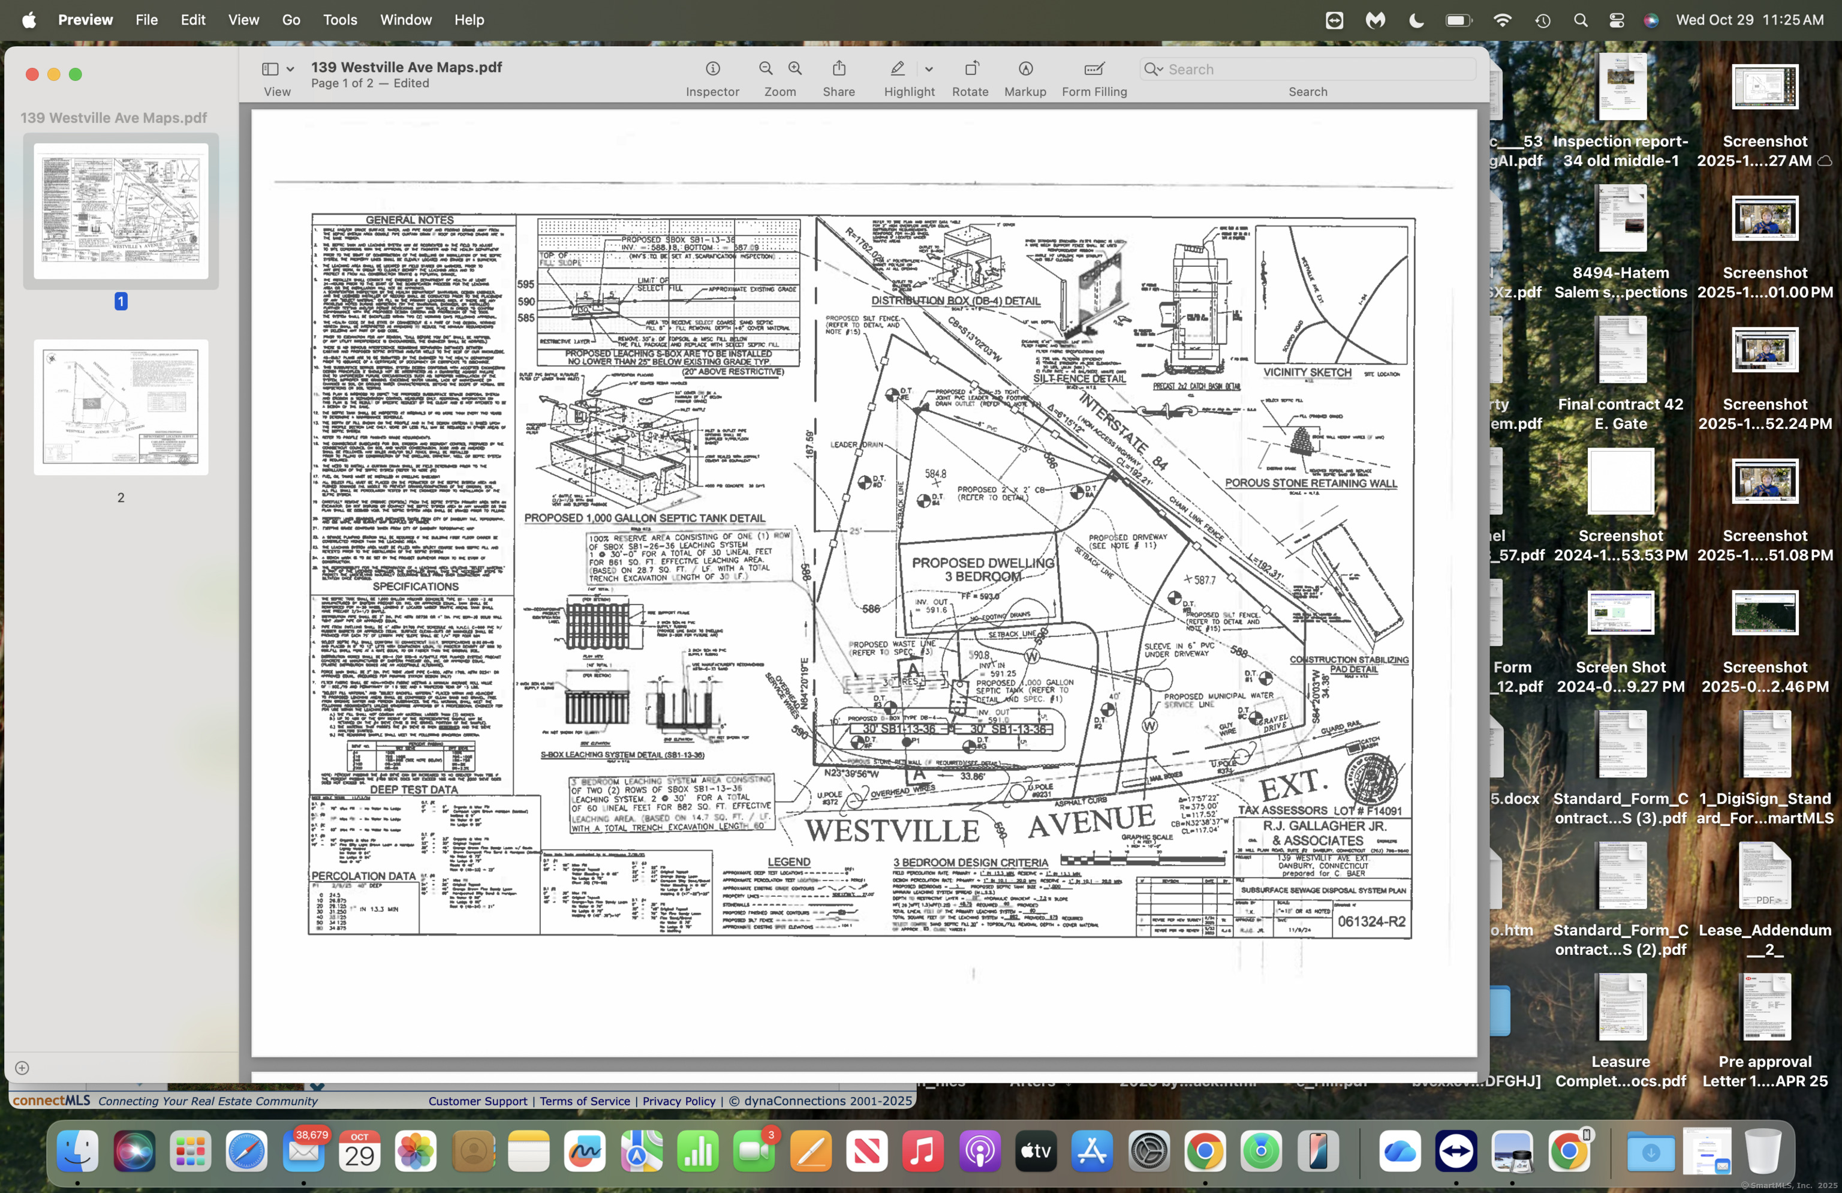Expand the View mode dropdown chevron

(x=290, y=69)
